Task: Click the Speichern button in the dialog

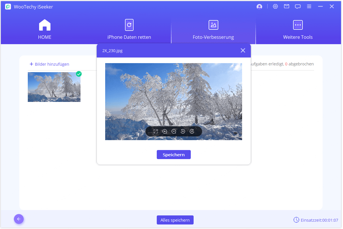Action: pos(173,155)
